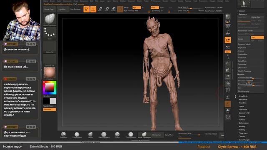Select the Standard brush
Viewport: 267px width, 150px height.
coord(63,135)
